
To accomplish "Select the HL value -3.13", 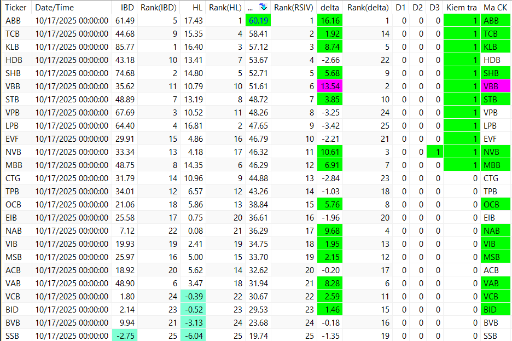I will point(193,323).
